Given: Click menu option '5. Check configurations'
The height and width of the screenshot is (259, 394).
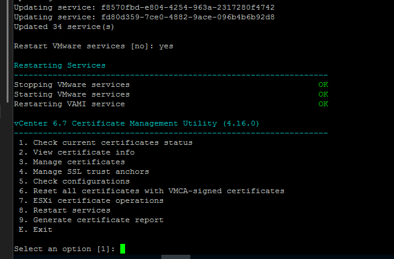Looking at the screenshot, I should (x=74, y=182).
